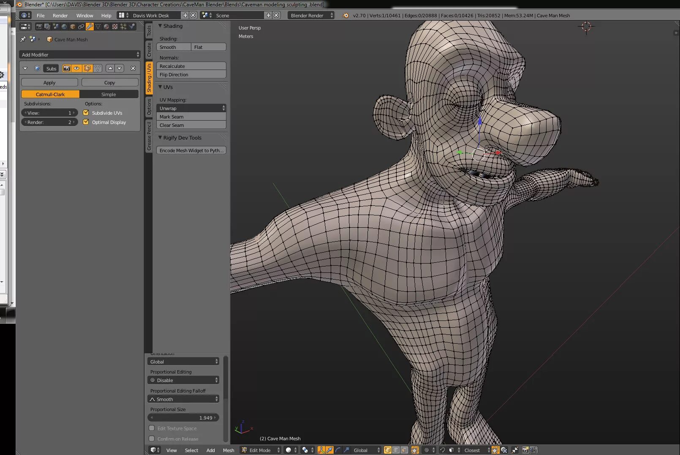This screenshot has width=680, height=455.
Task: Switch to vertex select mode icon
Action: coord(387,450)
